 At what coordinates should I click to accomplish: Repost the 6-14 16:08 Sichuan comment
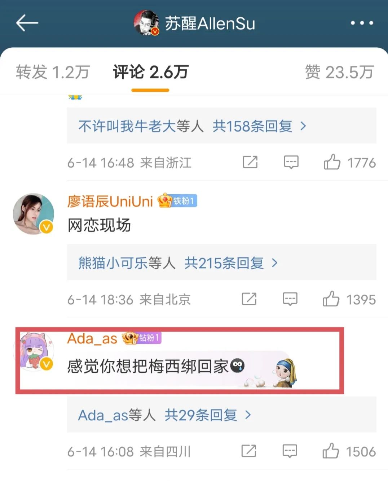pyautogui.click(x=249, y=451)
